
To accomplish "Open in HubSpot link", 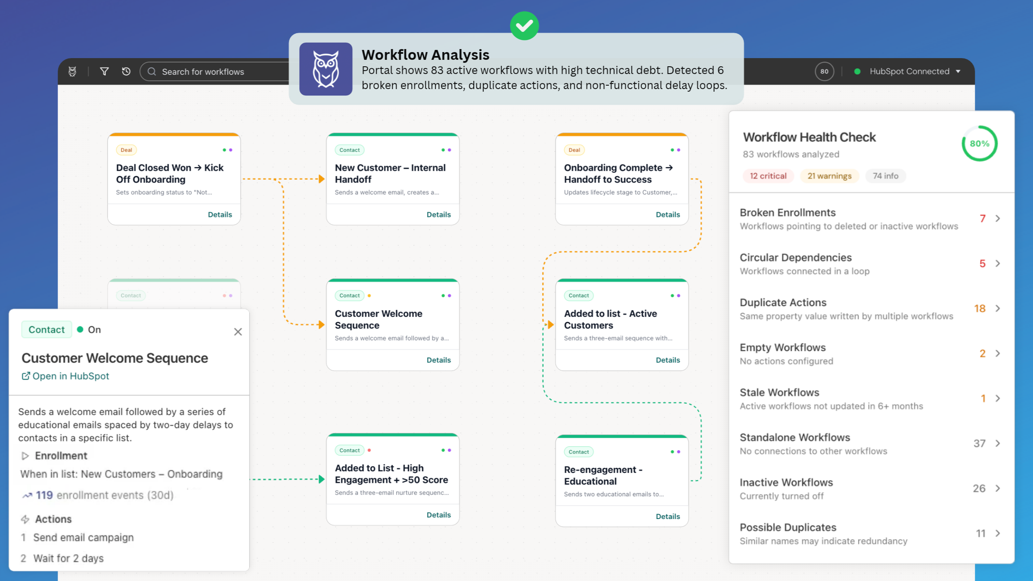I will pyautogui.click(x=65, y=376).
